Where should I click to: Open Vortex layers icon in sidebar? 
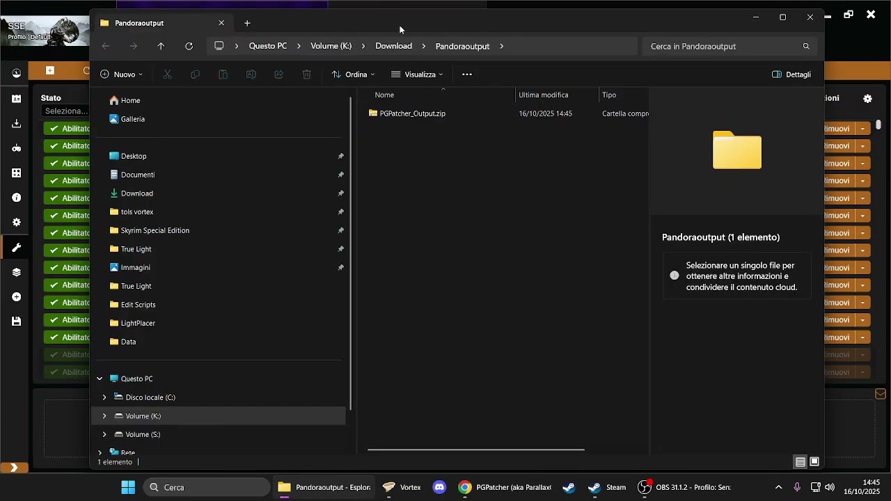[16, 272]
